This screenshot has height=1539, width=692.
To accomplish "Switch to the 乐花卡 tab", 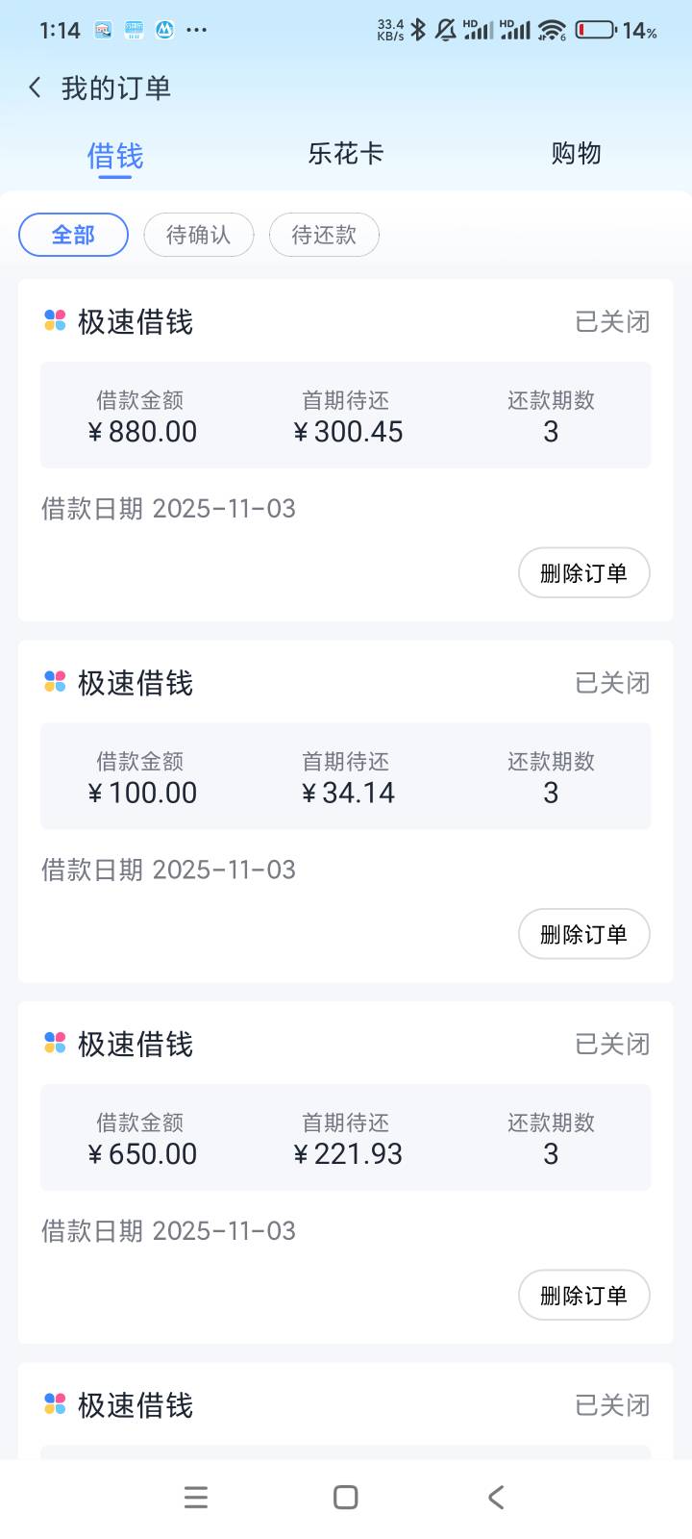I will pyautogui.click(x=346, y=154).
